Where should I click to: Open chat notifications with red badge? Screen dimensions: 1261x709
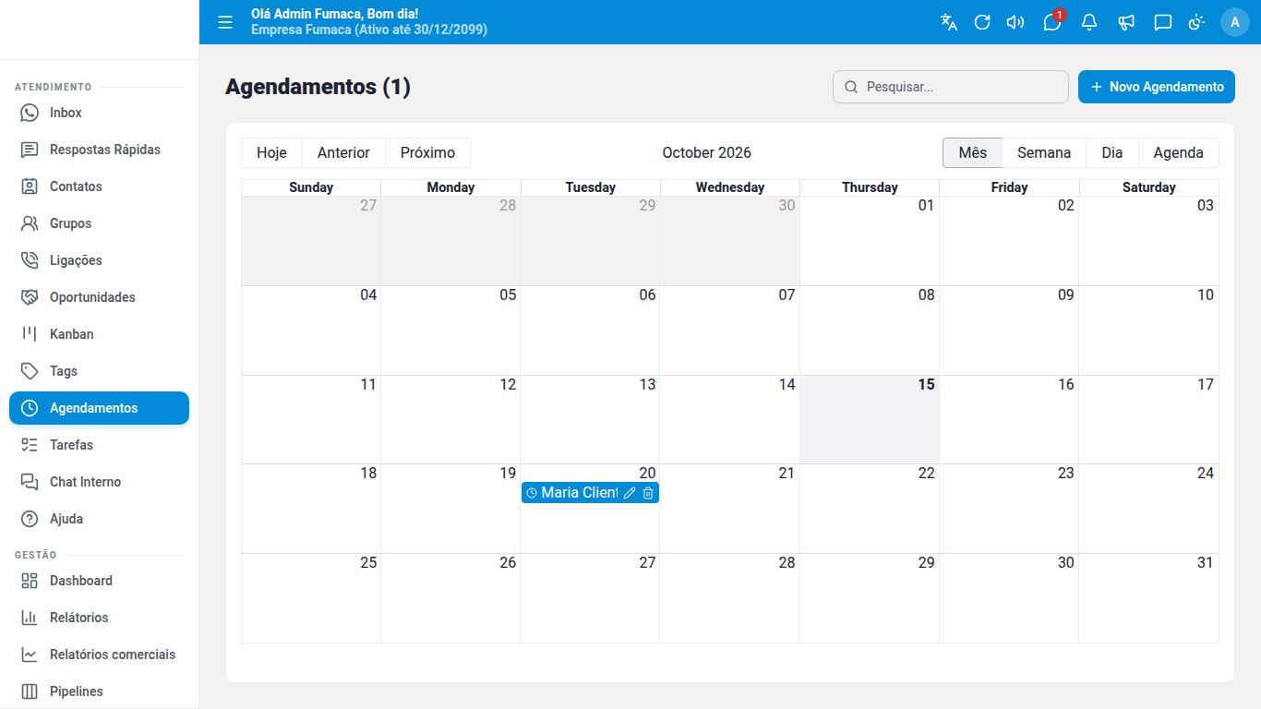coord(1052,22)
